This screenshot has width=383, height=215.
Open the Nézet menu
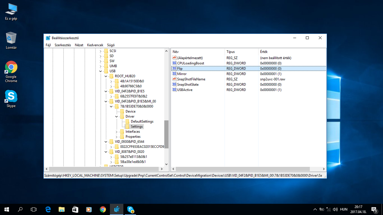point(79,45)
